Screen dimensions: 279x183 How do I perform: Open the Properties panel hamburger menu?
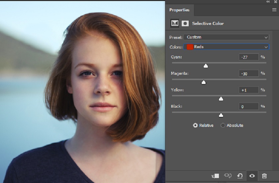(x=274, y=10)
